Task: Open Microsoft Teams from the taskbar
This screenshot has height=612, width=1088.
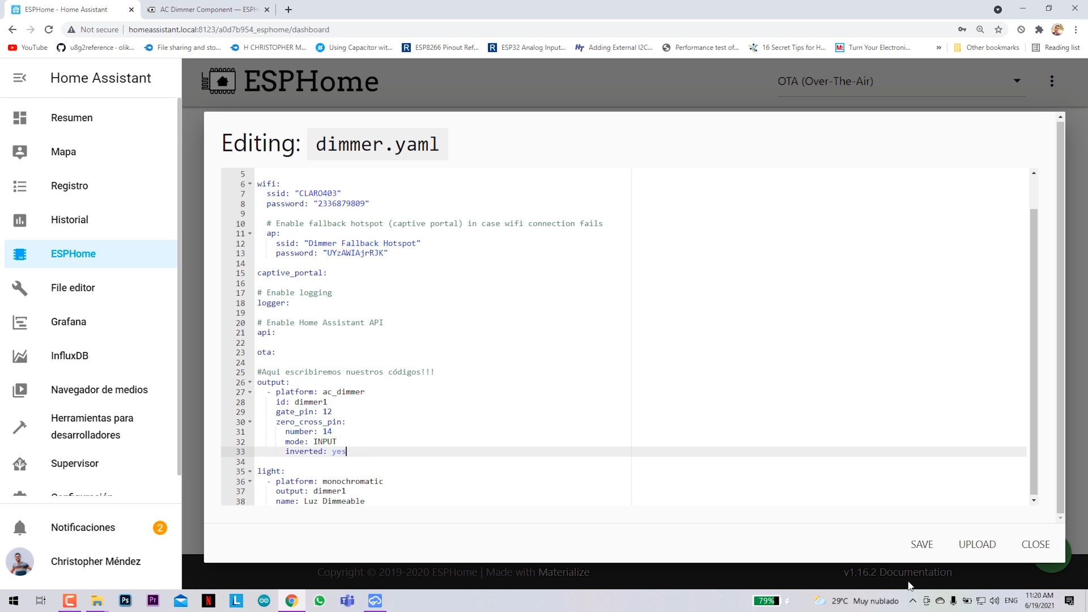Action: (347, 601)
